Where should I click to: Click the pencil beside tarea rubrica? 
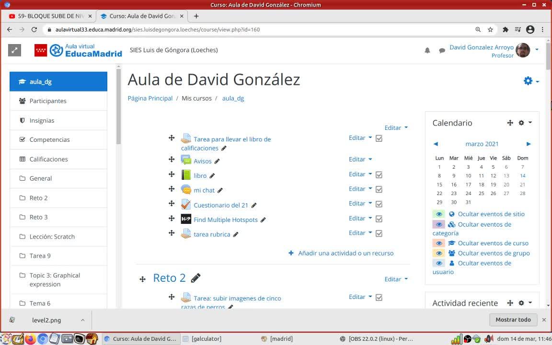click(x=236, y=234)
